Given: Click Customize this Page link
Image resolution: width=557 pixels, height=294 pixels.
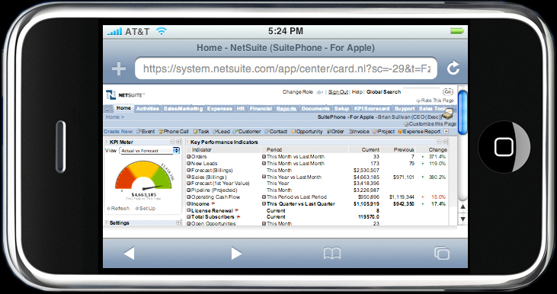Looking at the screenshot, I should 431,124.
